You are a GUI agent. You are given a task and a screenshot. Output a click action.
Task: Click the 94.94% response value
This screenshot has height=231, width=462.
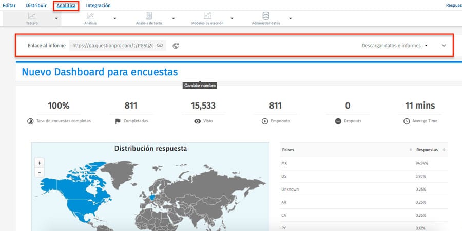click(422, 163)
